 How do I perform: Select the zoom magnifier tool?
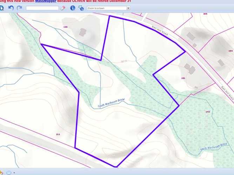pyautogui.click(x=2, y=8)
